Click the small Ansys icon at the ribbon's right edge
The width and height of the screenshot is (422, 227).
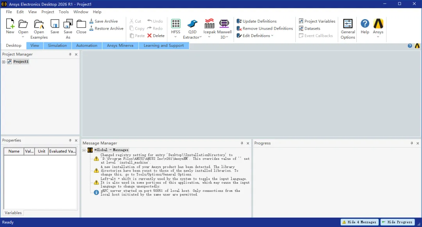(x=417, y=46)
